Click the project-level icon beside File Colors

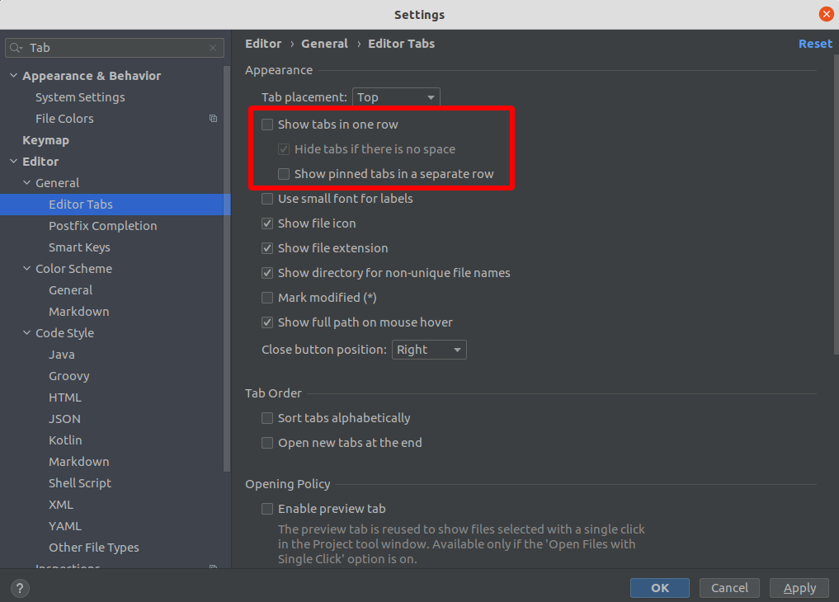pyautogui.click(x=213, y=119)
